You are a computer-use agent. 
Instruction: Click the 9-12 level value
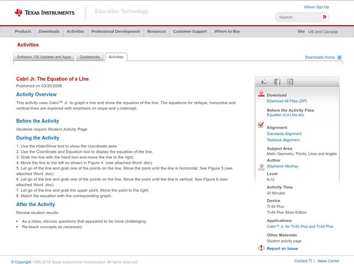270,180
